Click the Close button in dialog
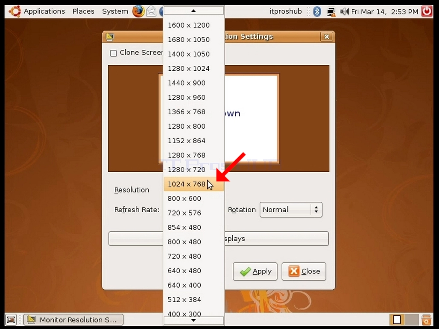The image size is (439, 329). 304,271
